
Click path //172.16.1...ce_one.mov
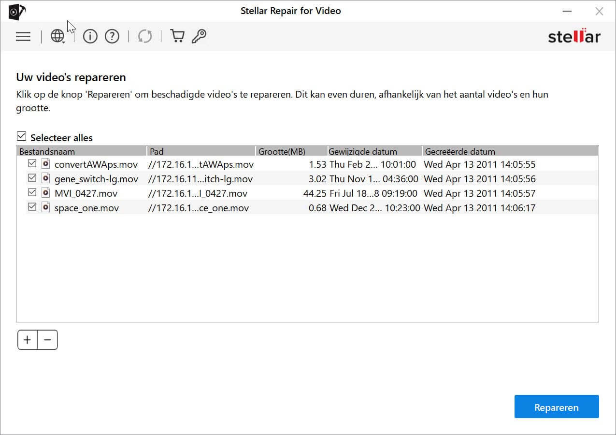coord(199,208)
